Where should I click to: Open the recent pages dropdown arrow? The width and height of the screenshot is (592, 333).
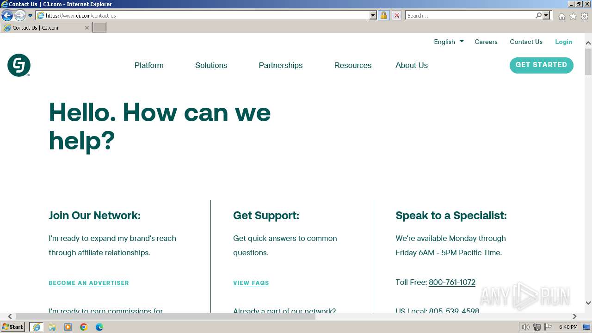click(x=31, y=16)
